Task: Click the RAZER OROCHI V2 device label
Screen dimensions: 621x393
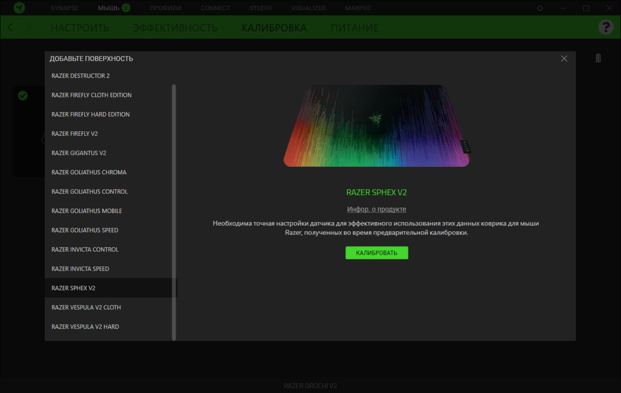Action: pyautogui.click(x=310, y=386)
